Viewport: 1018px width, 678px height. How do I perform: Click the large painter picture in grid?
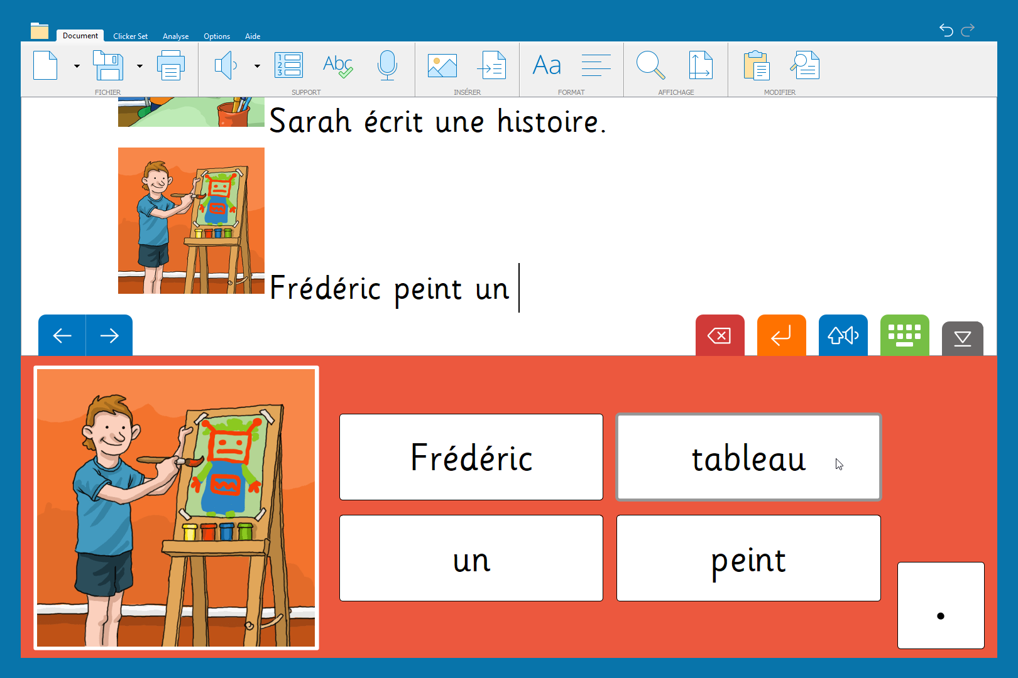point(176,508)
